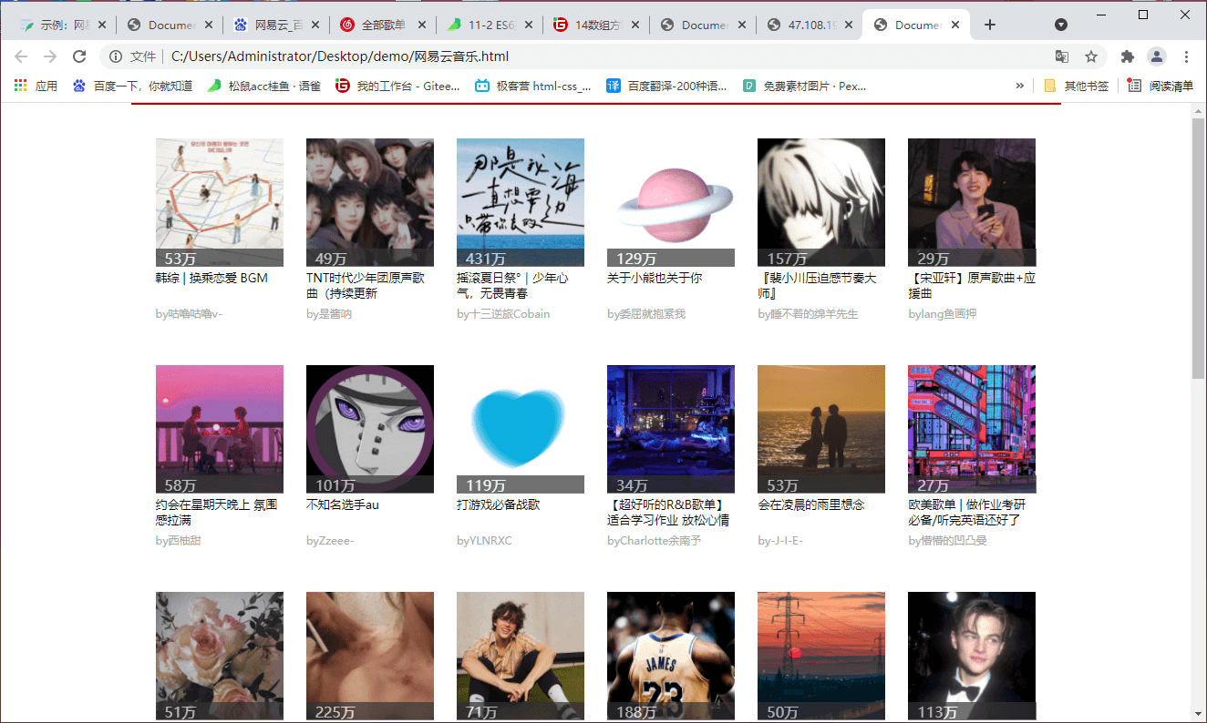The width and height of the screenshot is (1207, 723).
Task: Open the flowers cover with 51万 plays
Action: [220, 657]
